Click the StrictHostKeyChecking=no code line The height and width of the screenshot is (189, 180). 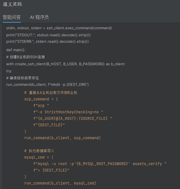click(x=68, y=112)
